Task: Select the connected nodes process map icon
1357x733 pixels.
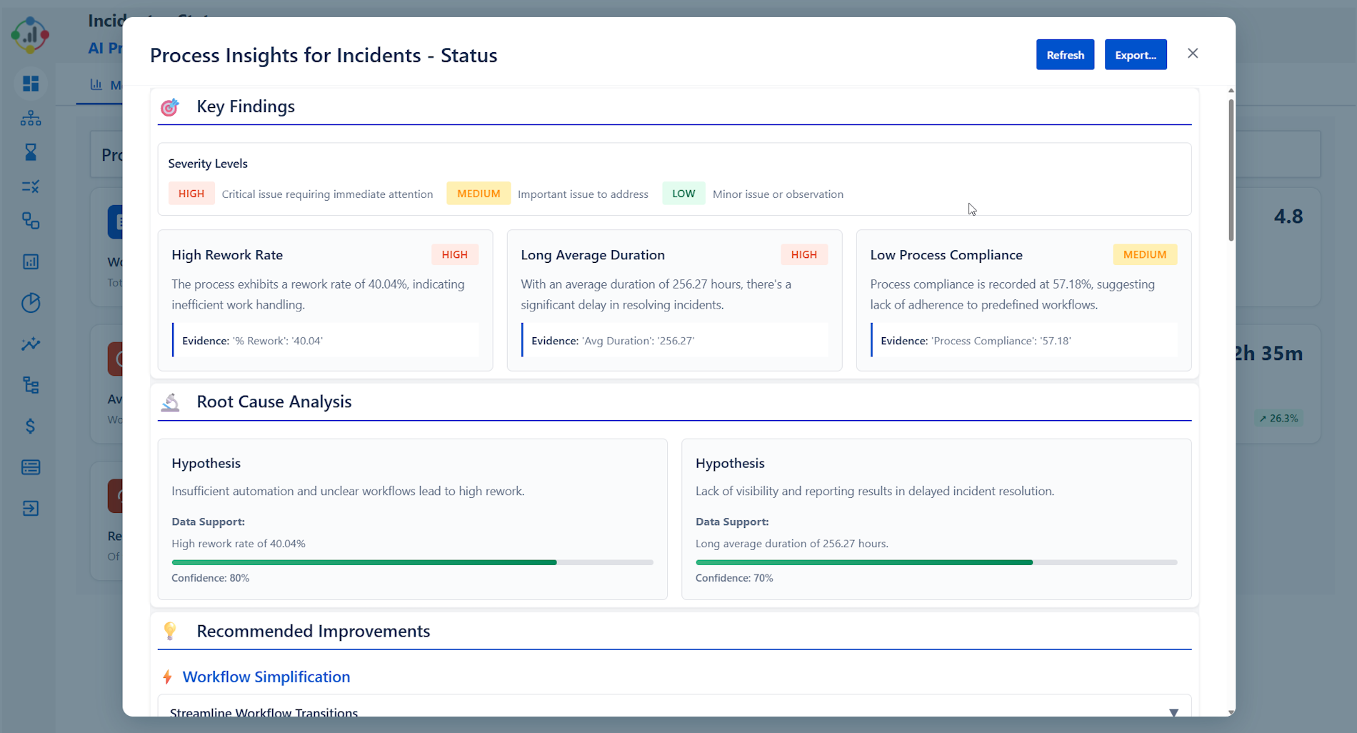Action: (x=31, y=221)
